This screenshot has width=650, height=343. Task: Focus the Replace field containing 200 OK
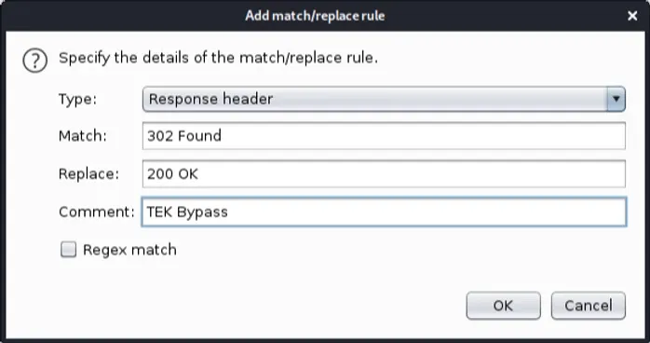click(x=384, y=173)
